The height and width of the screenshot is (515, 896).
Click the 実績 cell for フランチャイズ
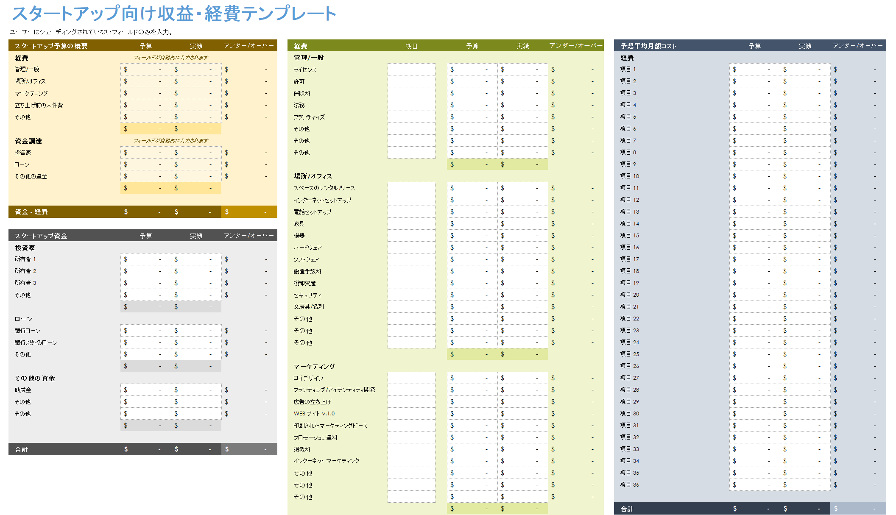[523, 117]
